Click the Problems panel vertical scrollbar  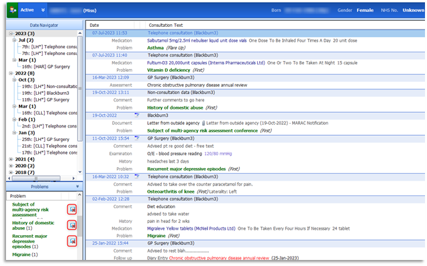coord(79,226)
